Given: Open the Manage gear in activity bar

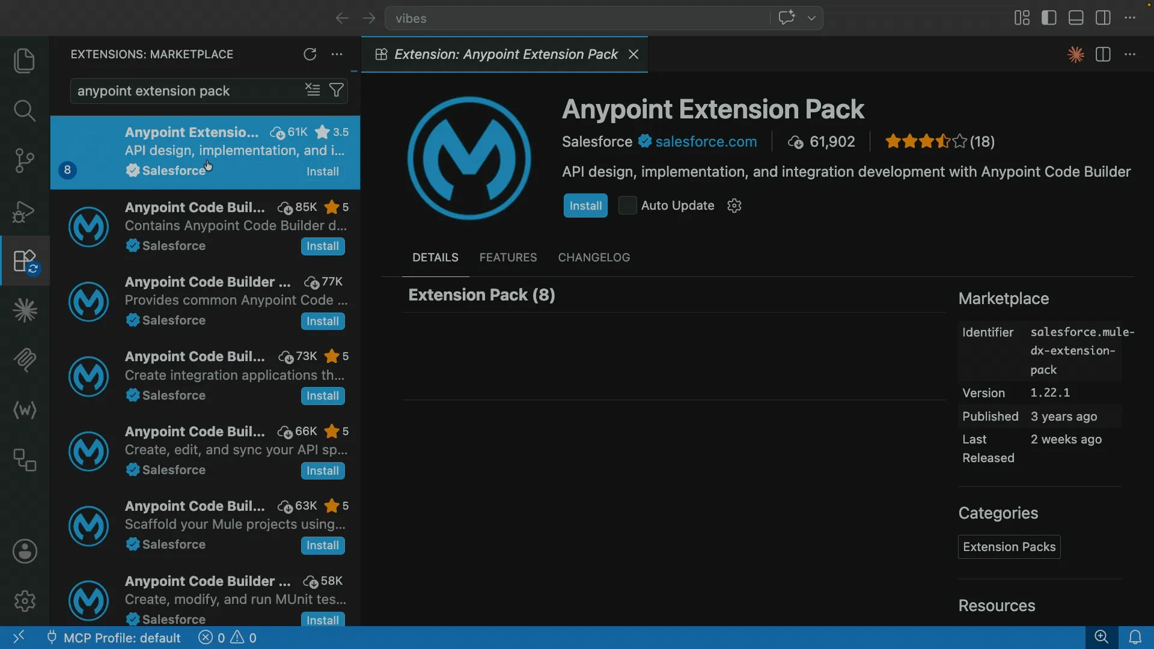Looking at the screenshot, I should (25, 601).
